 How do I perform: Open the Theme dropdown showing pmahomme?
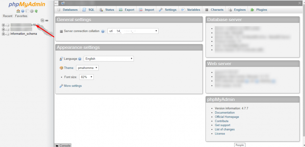point(87,68)
